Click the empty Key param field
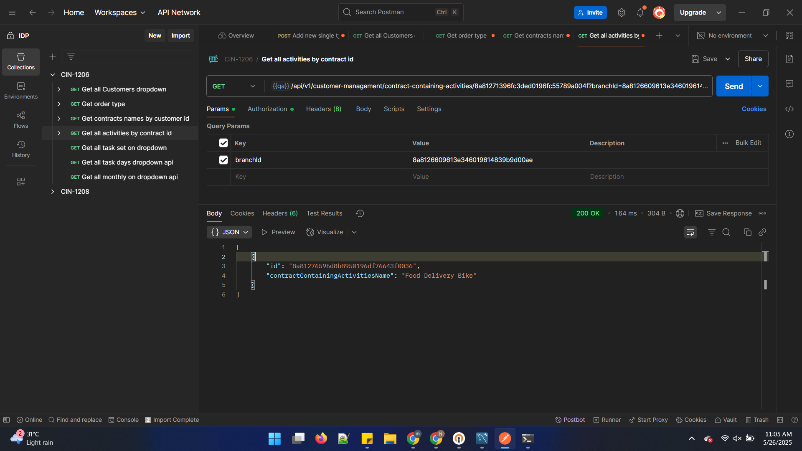This screenshot has width=802, height=451. (319, 177)
